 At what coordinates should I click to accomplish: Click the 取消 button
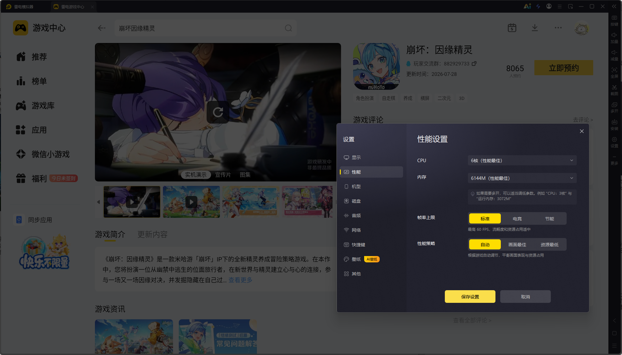pyautogui.click(x=526, y=297)
